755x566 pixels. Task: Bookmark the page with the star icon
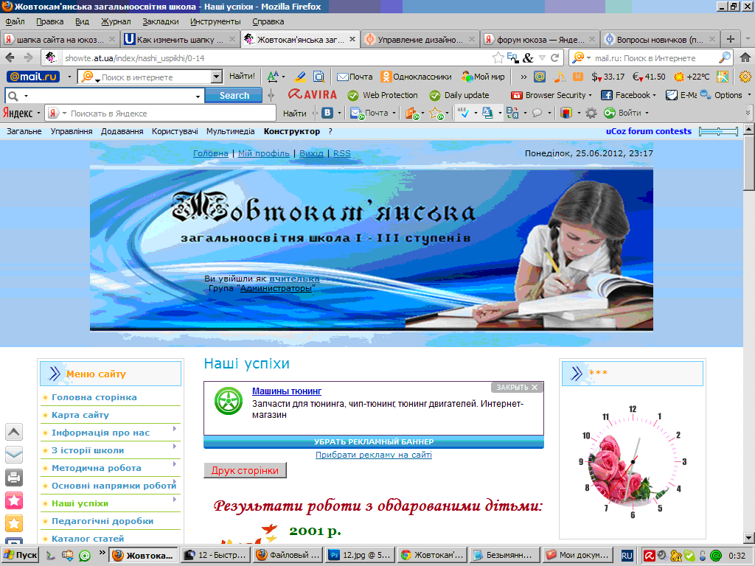click(498, 57)
